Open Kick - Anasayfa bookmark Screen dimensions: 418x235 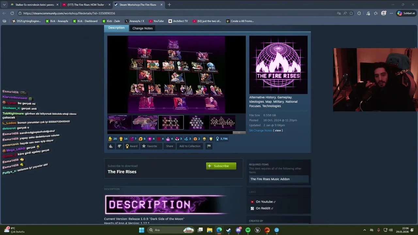point(57,21)
